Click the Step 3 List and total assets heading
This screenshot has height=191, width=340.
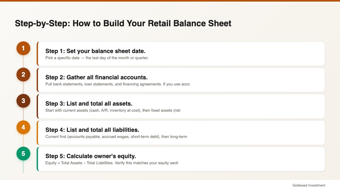pos(89,103)
